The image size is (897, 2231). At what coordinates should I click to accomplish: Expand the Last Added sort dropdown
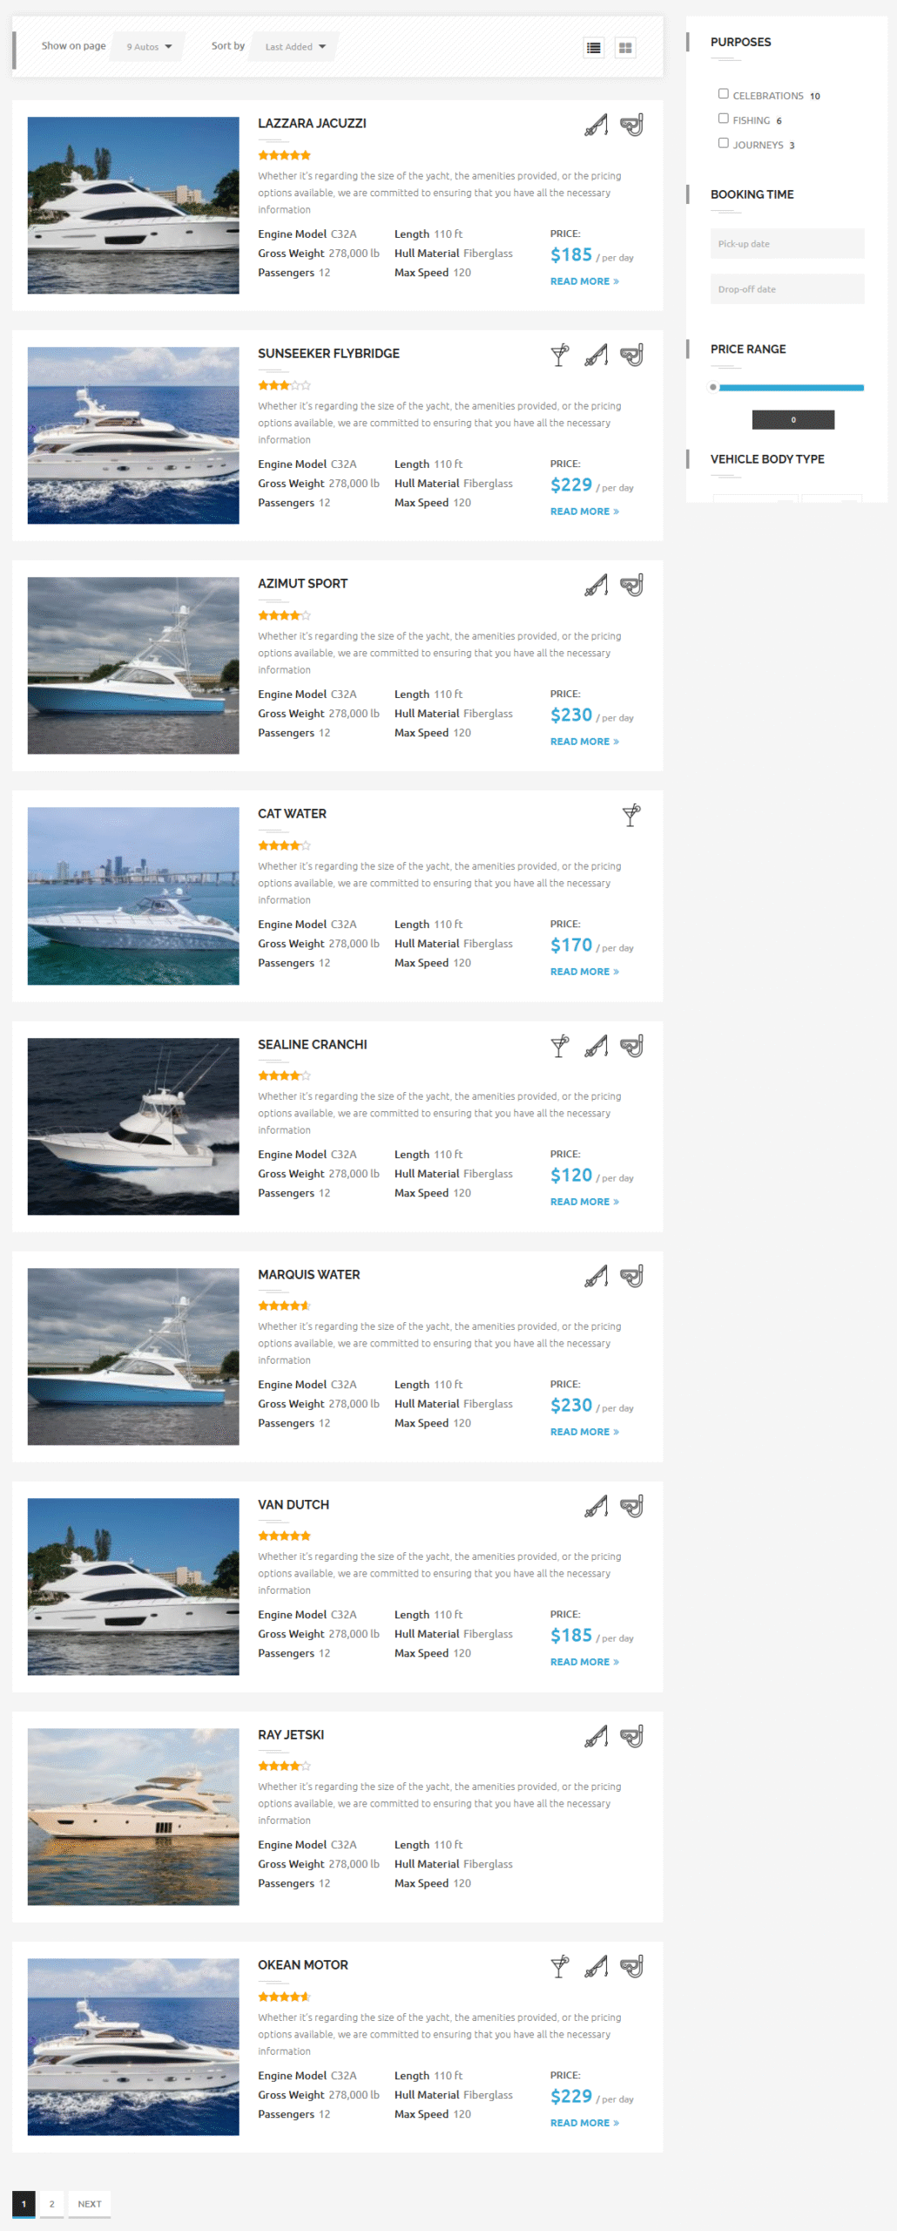pos(295,47)
